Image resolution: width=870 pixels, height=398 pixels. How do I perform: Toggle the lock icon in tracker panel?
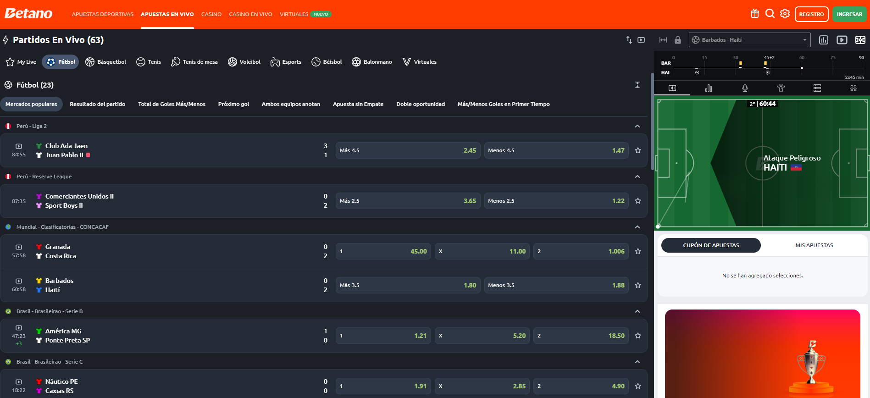pyautogui.click(x=678, y=40)
